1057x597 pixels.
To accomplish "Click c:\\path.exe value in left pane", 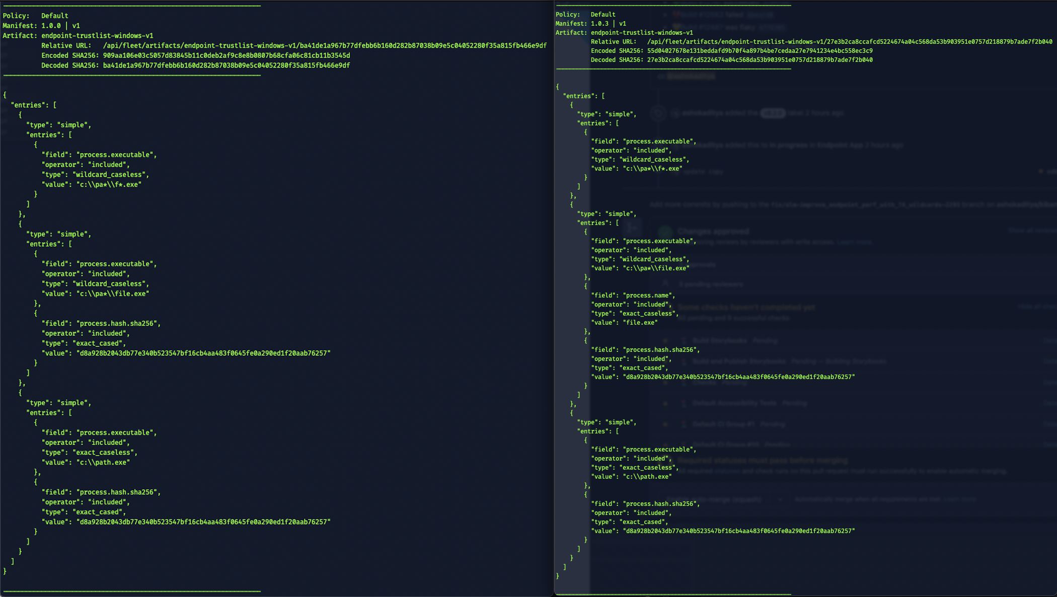I will point(103,462).
